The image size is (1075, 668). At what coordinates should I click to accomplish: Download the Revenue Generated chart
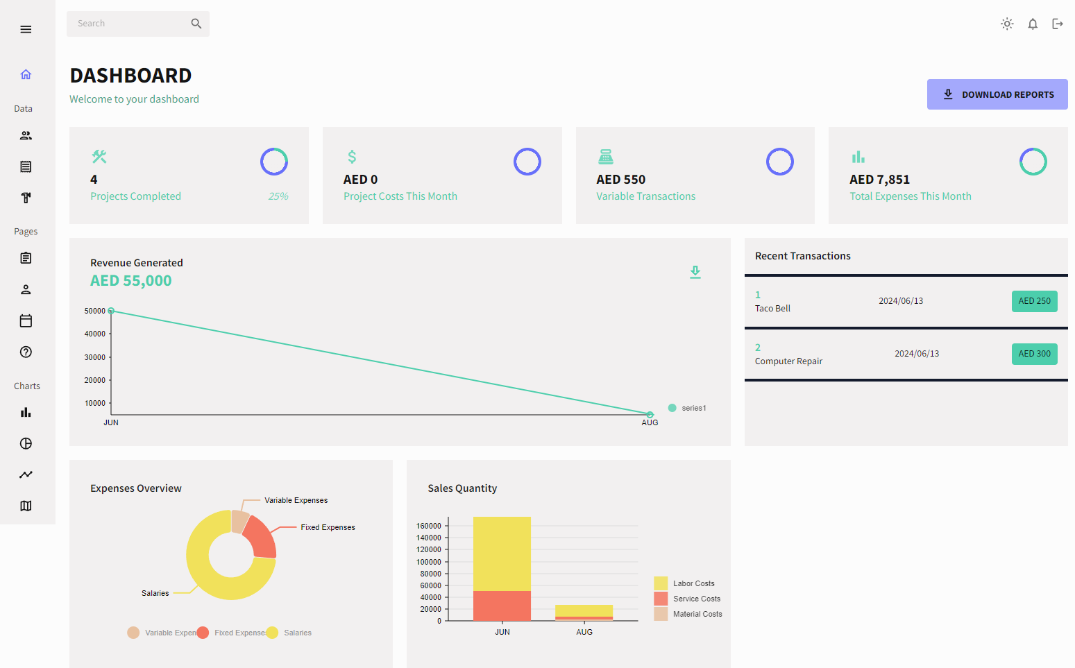coord(695,272)
